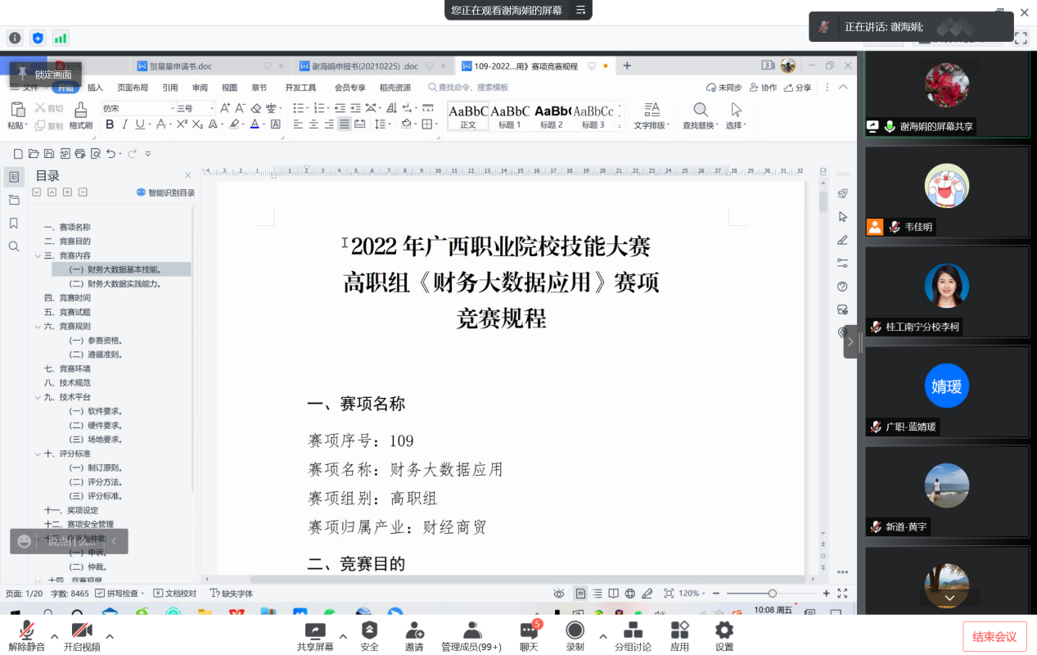Open the 页面布局 ribbon tab

pyautogui.click(x=133, y=88)
